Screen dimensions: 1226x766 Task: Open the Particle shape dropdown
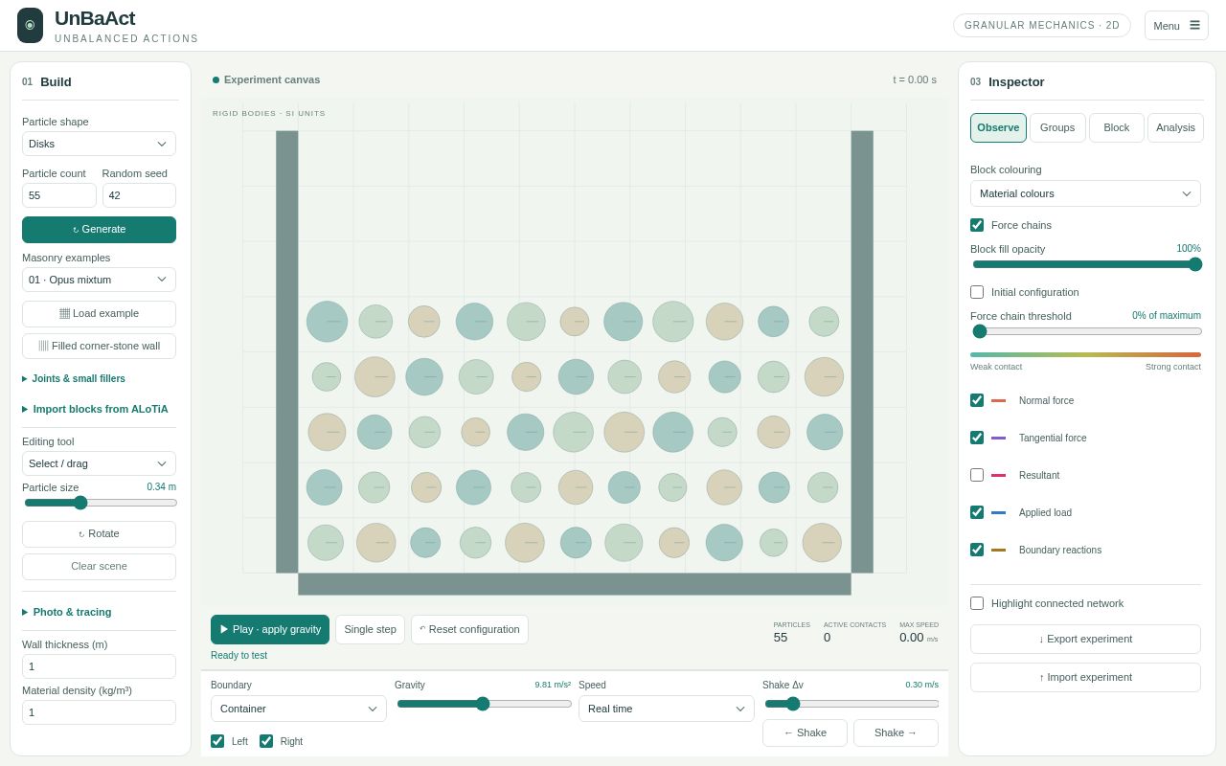tap(99, 144)
